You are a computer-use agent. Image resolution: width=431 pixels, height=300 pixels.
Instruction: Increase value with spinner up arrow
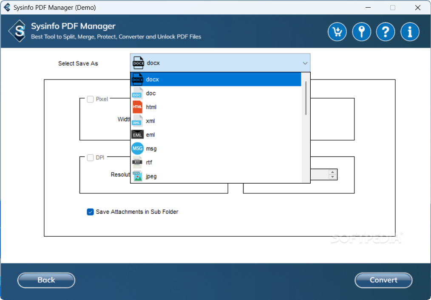332,172
